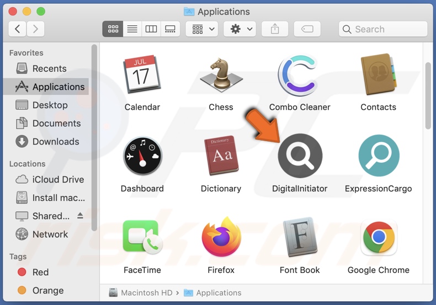Select the Firefox app icon
This screenshot has width=436, height=305.
click(x=221, y=237)
